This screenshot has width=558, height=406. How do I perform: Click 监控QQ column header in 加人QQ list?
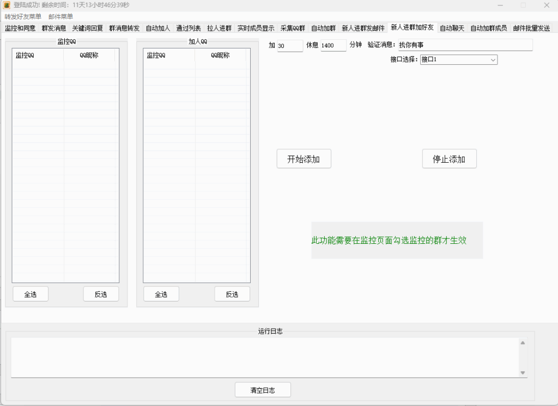(169, 55)
